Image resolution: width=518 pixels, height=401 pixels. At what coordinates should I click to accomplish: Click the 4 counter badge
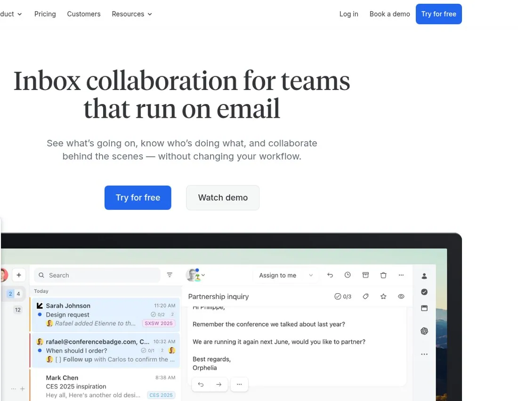click(x=18, y=294)
